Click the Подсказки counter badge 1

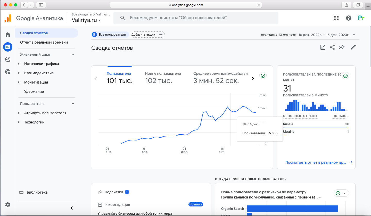tap(127, 192)
